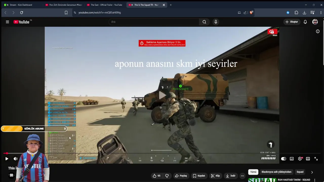Toggle subtitles in the video player
The image size is (324, 182).
[292, 159]
